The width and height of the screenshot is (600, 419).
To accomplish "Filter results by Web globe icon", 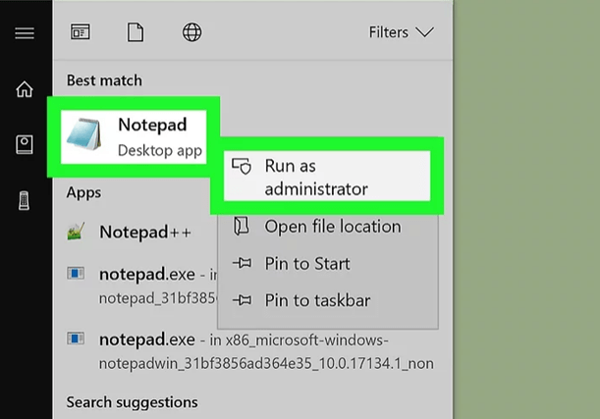I will point(191,32).
